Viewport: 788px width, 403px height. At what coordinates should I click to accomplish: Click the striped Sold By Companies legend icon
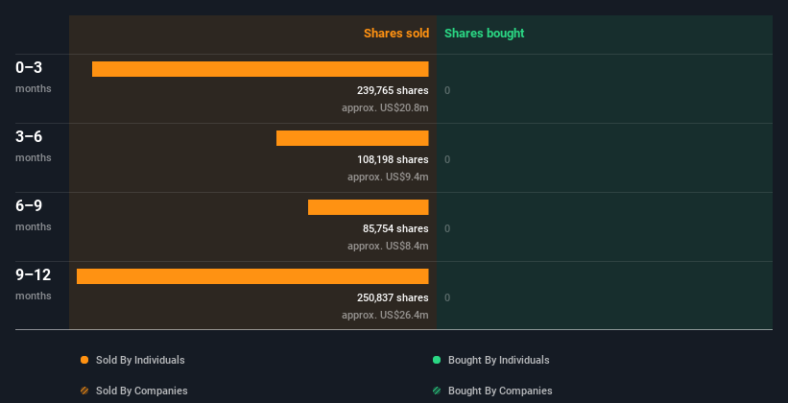(x=84, y=391)
